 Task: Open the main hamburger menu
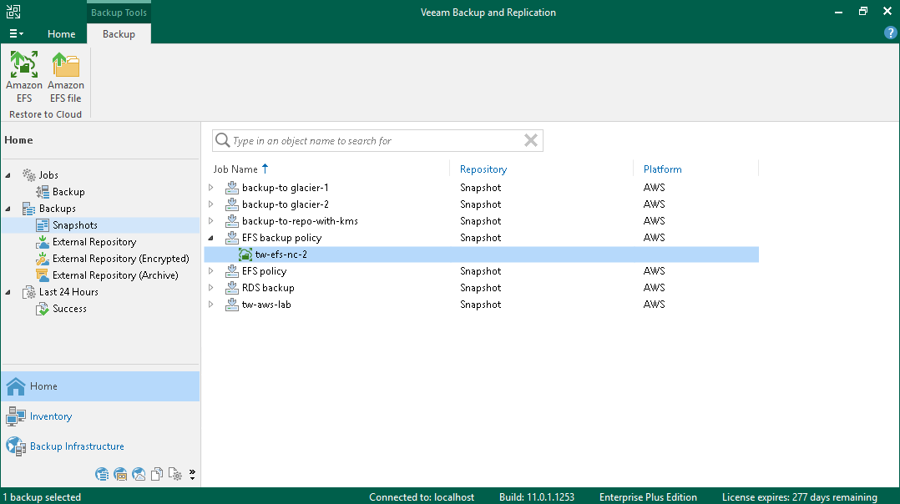pyautogui.click(x=16, y=34)
